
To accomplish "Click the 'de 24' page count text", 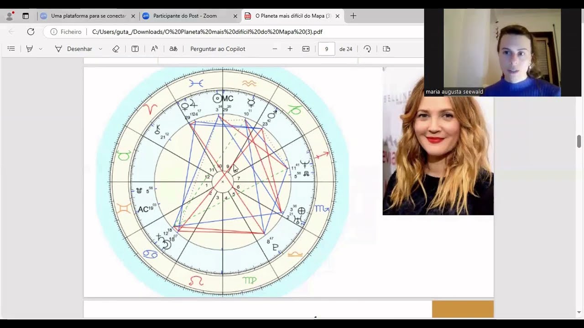I will pyautogui.click(x=346, y=49).
